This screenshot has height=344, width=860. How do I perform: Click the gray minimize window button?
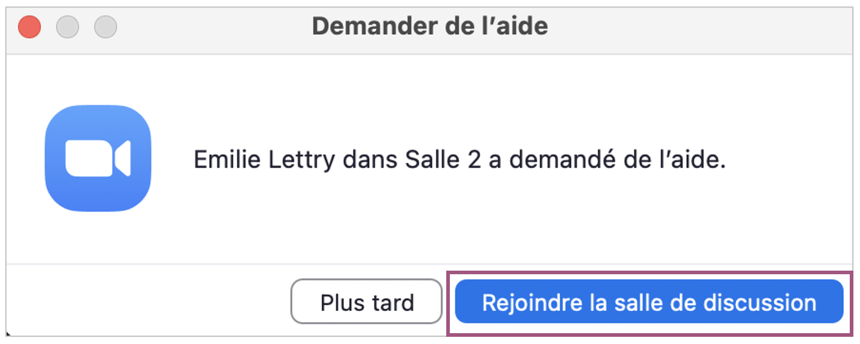click(67, 27)
